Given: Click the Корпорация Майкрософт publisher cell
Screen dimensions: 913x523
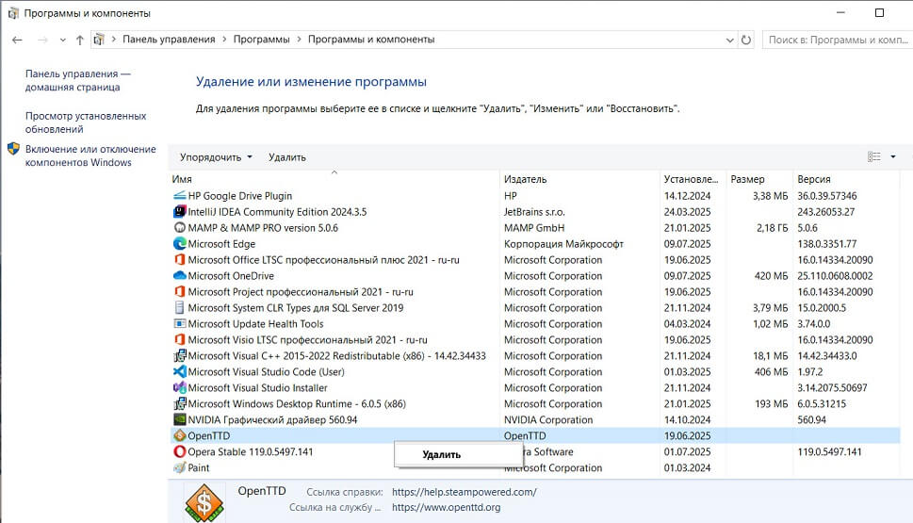Looking at the screenshot, I should click(x=563, y=244).
